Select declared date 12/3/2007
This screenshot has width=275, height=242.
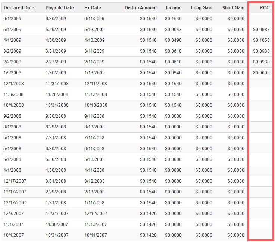click(x=14, y=214)
